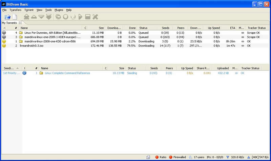The height and width of the screenshot is (161, 271).
Task: Select the My Torrents tab
Action: (9, 23)
